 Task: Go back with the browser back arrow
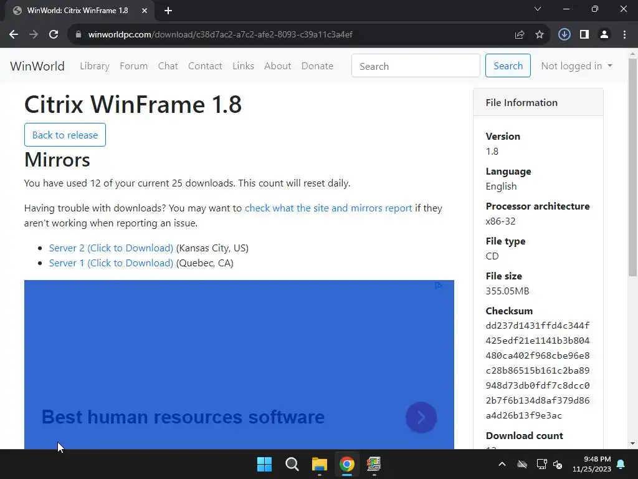(14, 35)
